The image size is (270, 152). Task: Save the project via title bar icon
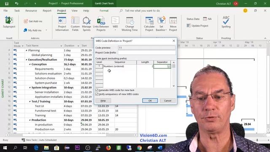[7, 3]
